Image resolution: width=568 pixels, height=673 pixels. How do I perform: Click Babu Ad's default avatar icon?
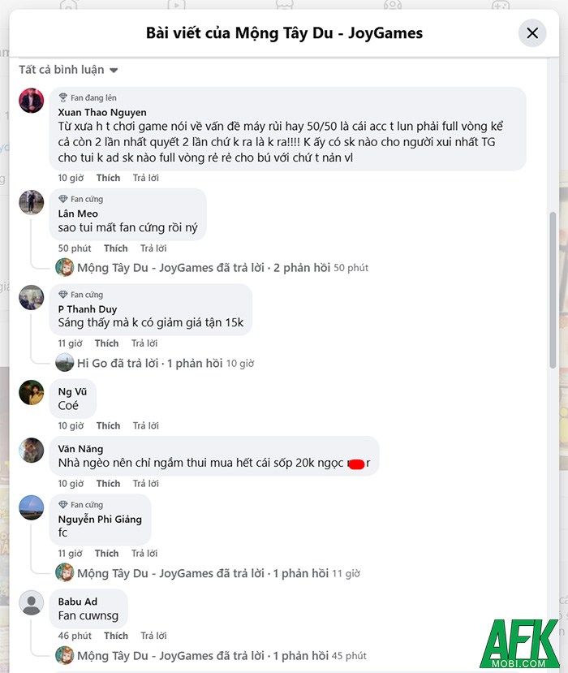tap(31, 603)
